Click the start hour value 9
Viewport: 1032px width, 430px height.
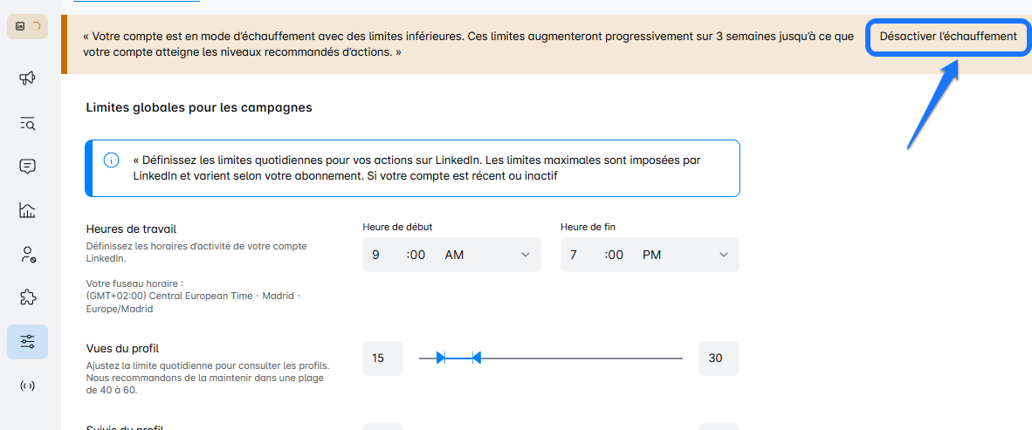(376, 255)
